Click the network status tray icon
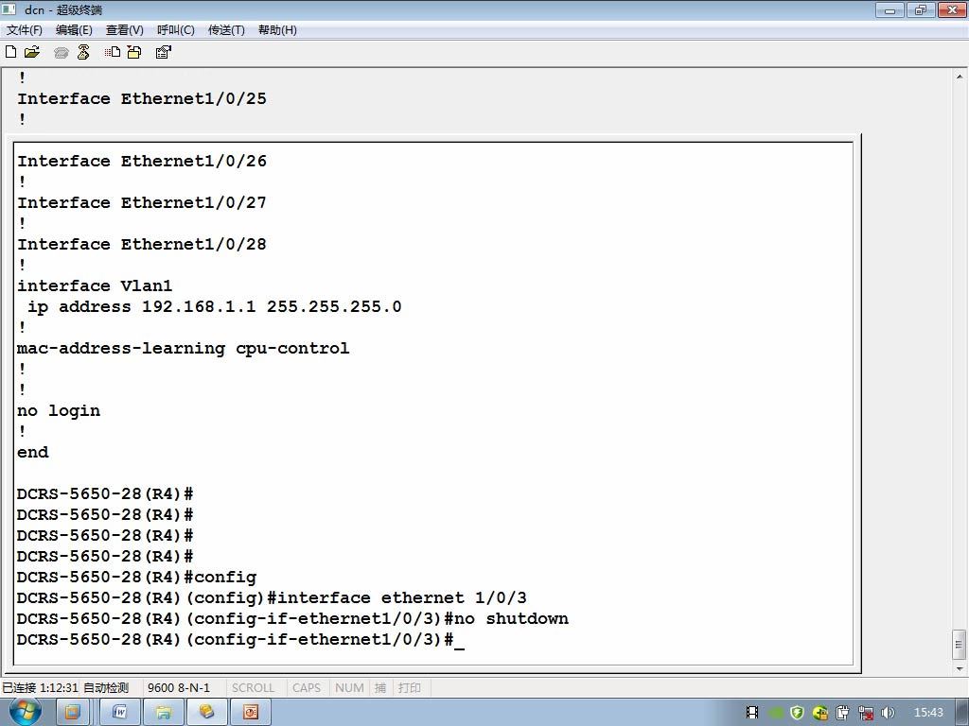 tap(866, 713)
